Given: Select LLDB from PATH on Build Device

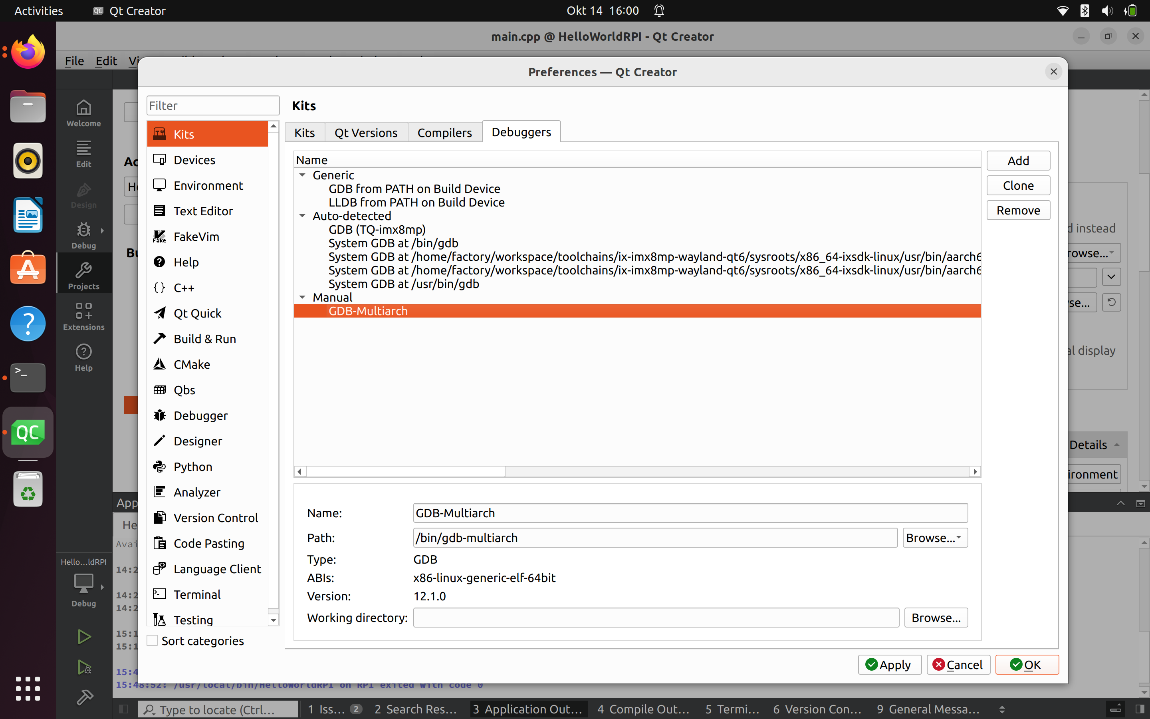Looking at the screenshot, I should pos(416,202).
